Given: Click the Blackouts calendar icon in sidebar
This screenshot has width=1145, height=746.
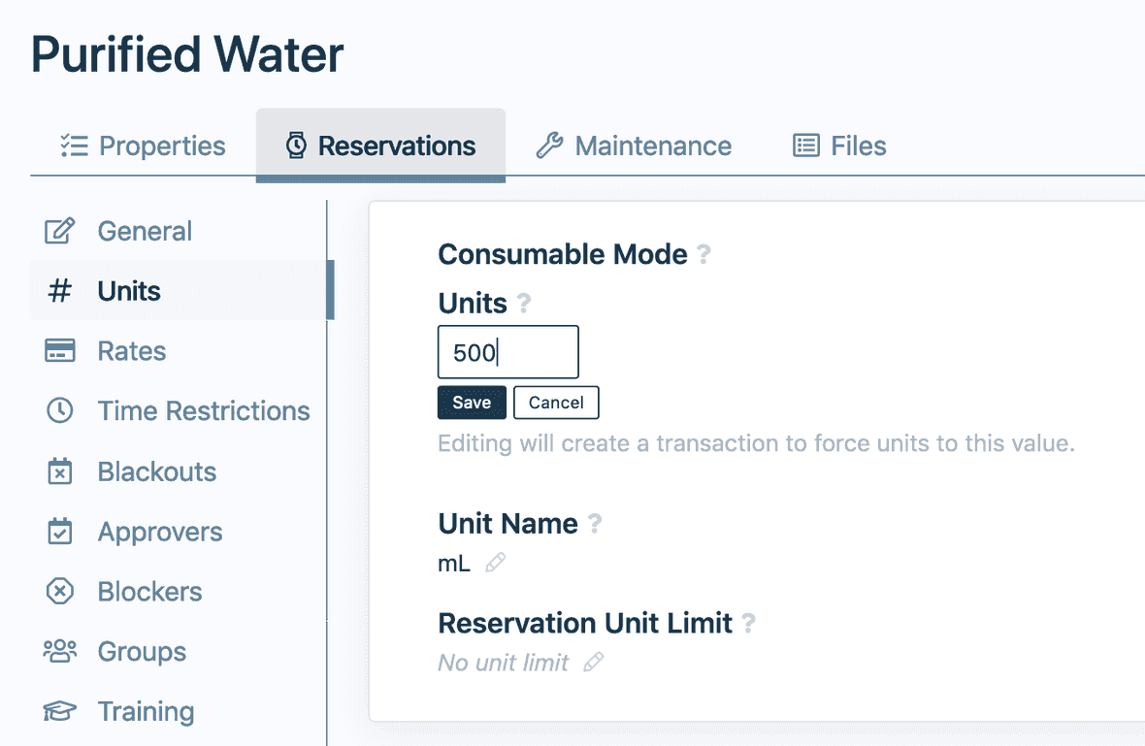Looking at the screenshot, I should [60, 471].
